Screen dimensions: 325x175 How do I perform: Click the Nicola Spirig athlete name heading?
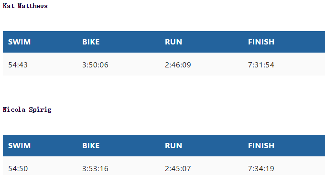(27, 109)
